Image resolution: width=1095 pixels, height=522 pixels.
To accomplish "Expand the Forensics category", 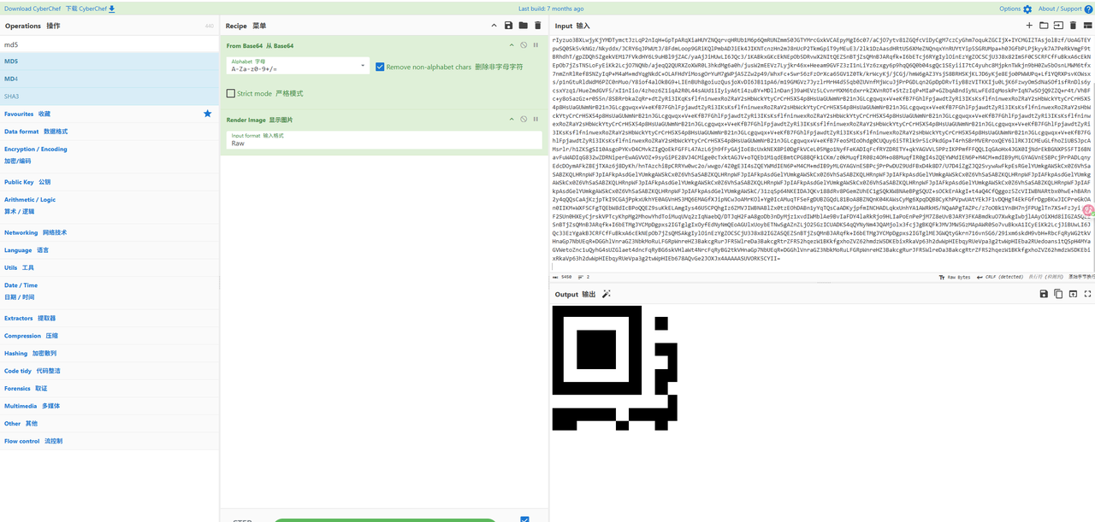I will click(x=109, y=388).
